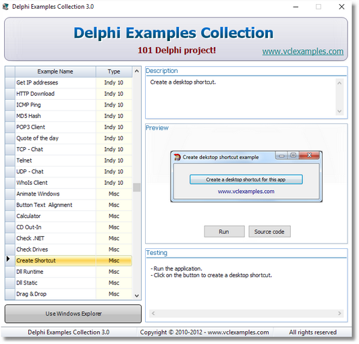Click the Testing panel's scroll right arrow
Image resolution: width=359 pixels, height=344 pixels.
pyautogui.click(x=339, y=314)
